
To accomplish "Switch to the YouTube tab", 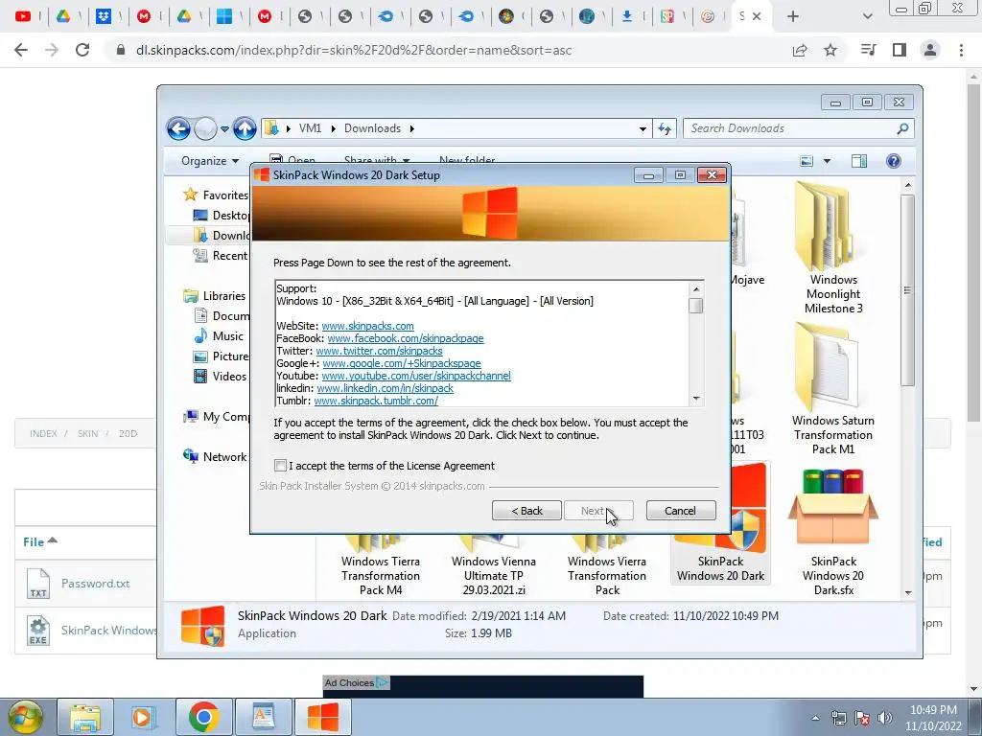I will coord(23,16).
